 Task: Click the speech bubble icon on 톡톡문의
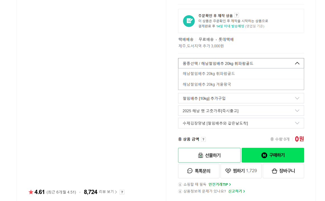(x=190, y=171)
